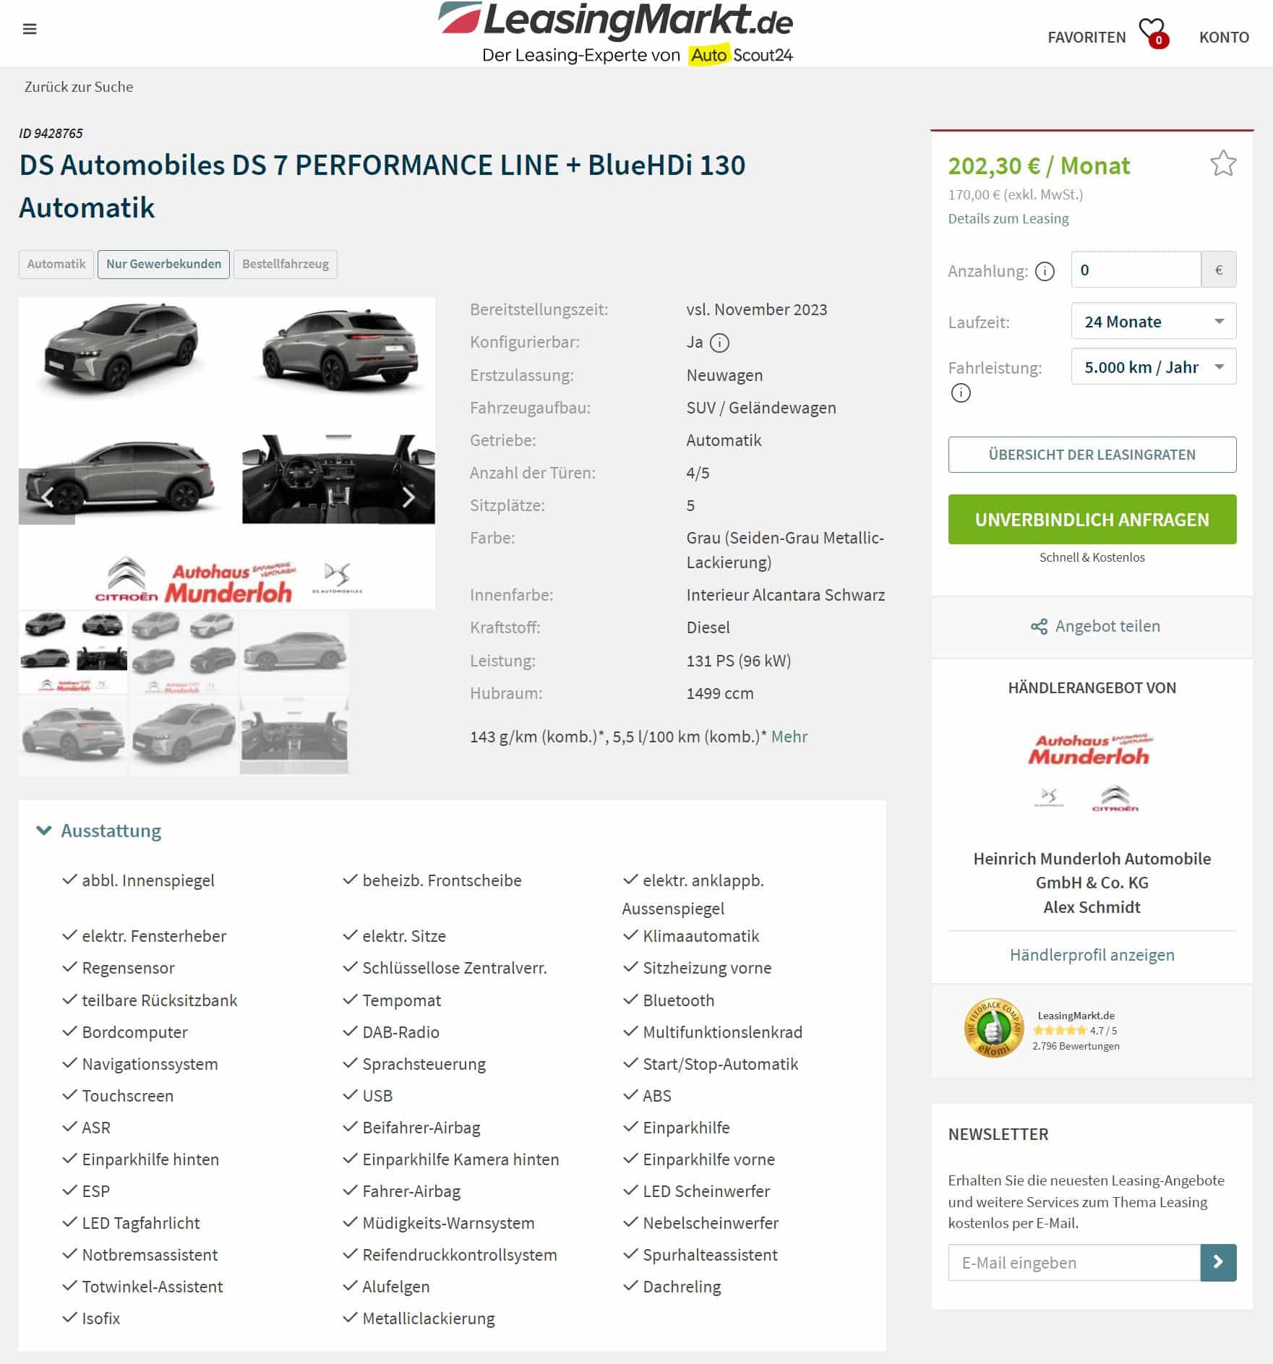Open the KONTO menu
Viewport: 1273px width, 1364px height.
point(1224,37)
